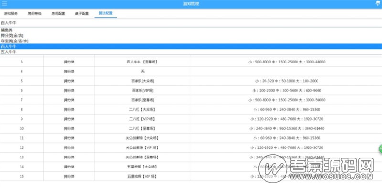Click row number 5 cell
This screenshot has height=189, width=382.
pos(21,81)
